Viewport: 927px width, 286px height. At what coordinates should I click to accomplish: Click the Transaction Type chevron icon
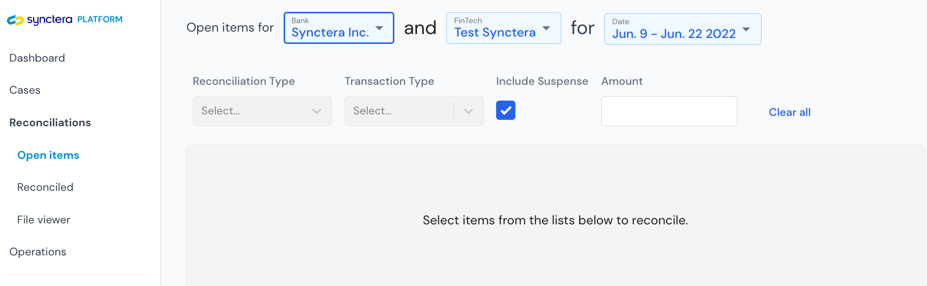(x=468, y=111)
